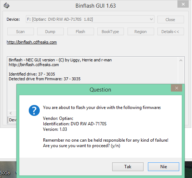Viewport: 192px width, 178px height.
Task: Click the 'Binflash - NEC GUI version' log line
Action: tap(60, 60)
